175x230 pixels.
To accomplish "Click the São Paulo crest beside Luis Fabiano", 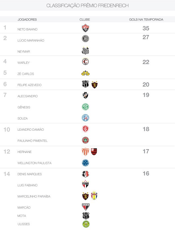I will (x=85, y=185).
